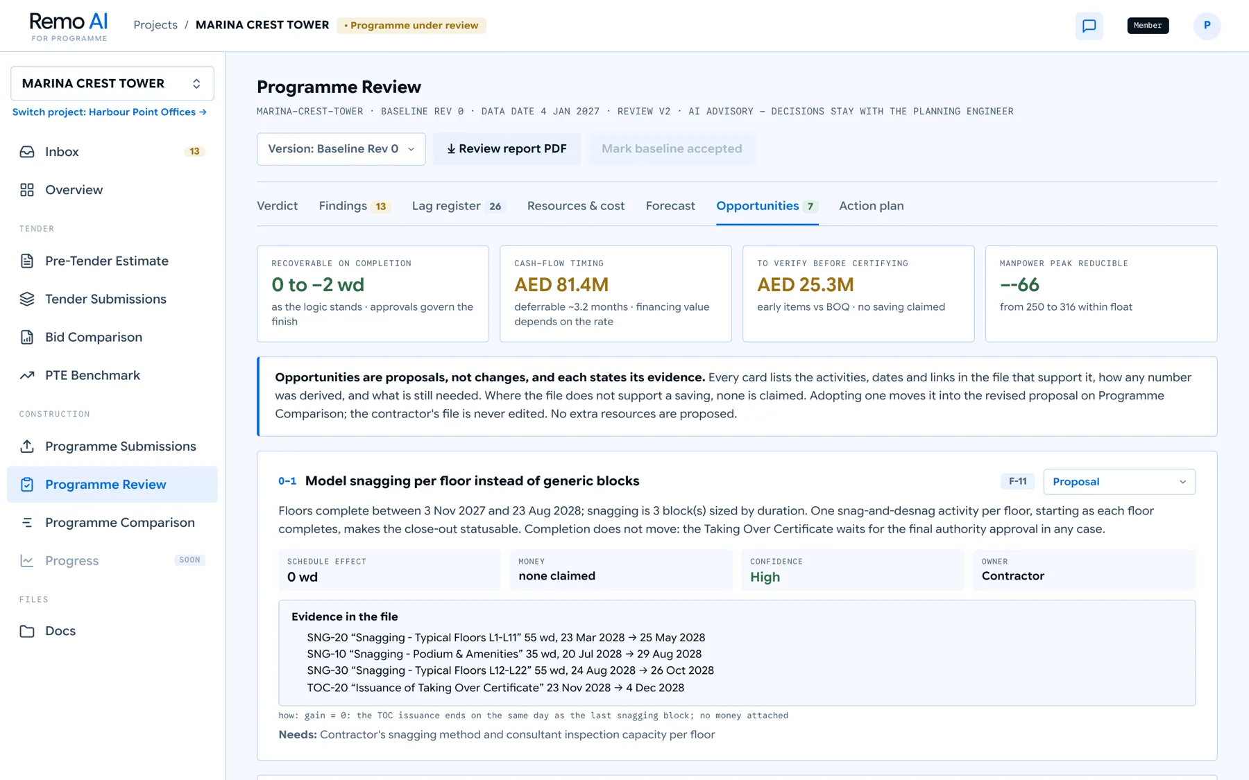Open Programme Comparison in the sidebar

tap(112, 523)
